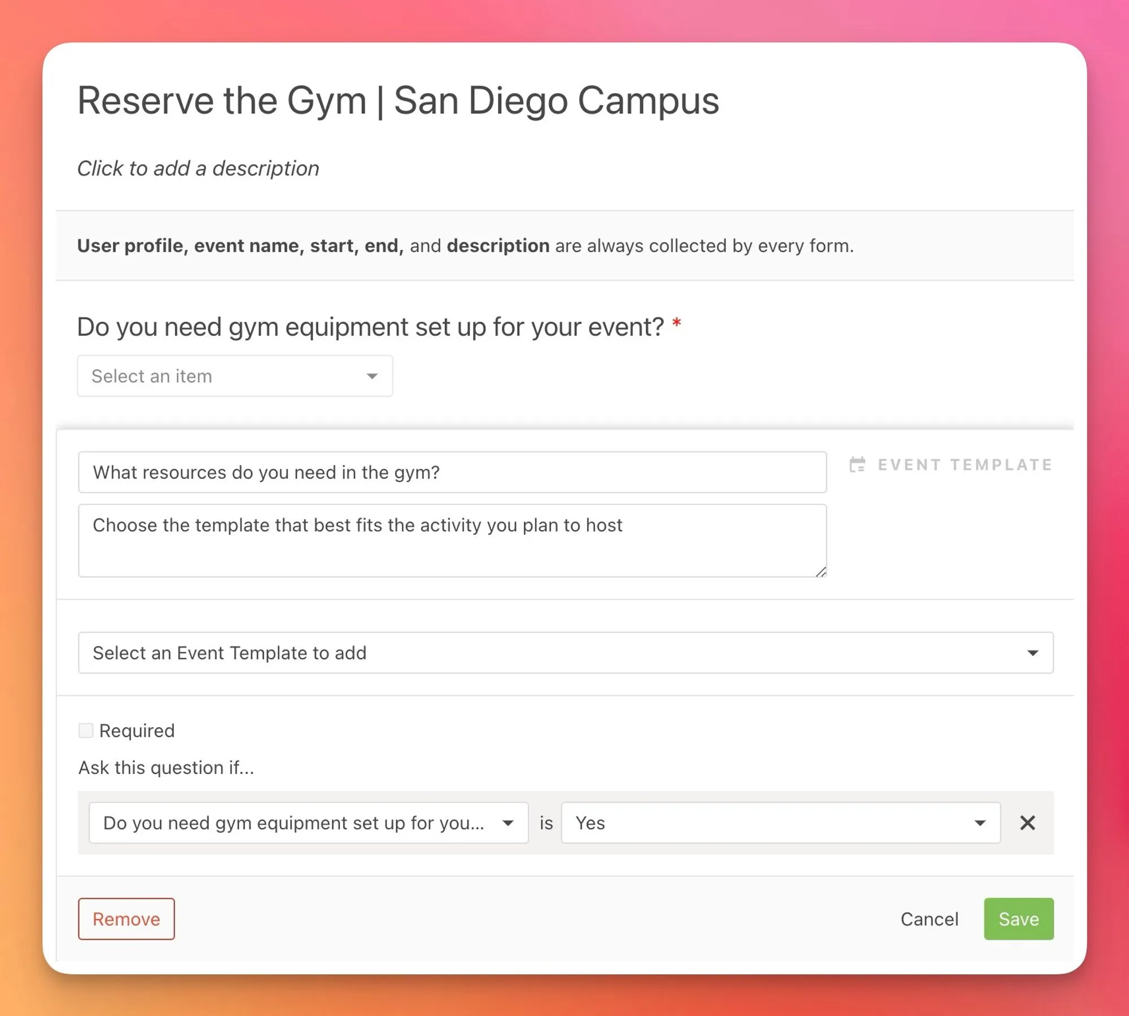This screenshot has height=1016, width=1129.
Task: Click the 'EVENT TEMPLATE' type label
Action: (965, 464)
